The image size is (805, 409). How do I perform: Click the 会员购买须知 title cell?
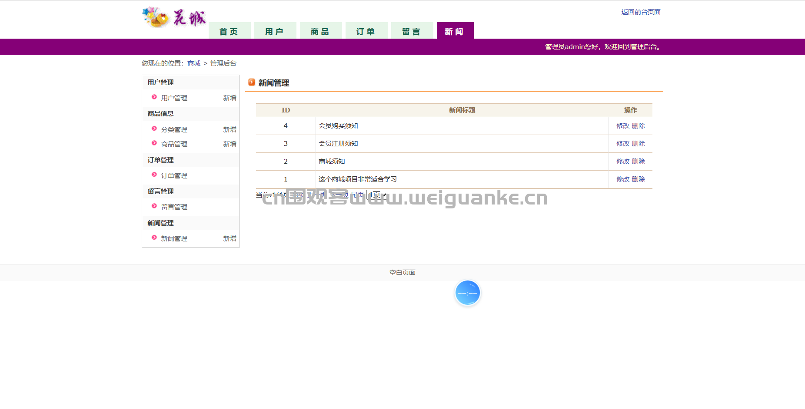pyautogui.click(x=462, y=126)
